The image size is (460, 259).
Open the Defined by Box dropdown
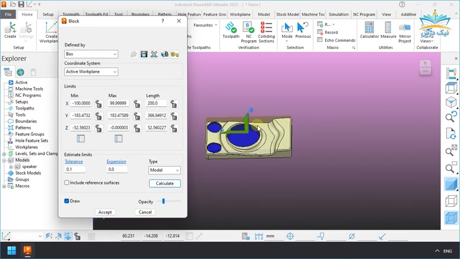pyautogui.click(x=91, y=54)
